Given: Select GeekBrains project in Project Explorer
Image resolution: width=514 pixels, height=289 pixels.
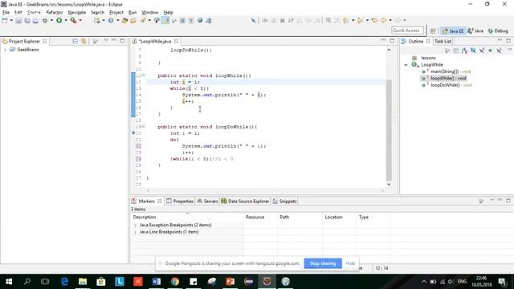Looking at the screenshot, I should pos(28,50).
